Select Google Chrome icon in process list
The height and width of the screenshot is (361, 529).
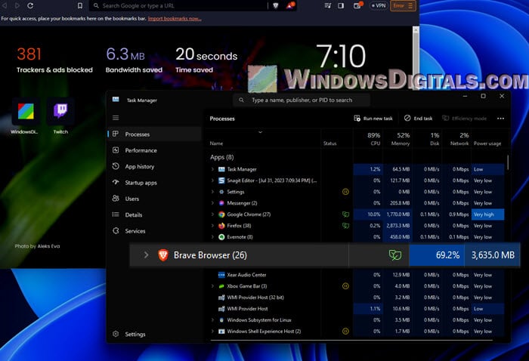221,214
